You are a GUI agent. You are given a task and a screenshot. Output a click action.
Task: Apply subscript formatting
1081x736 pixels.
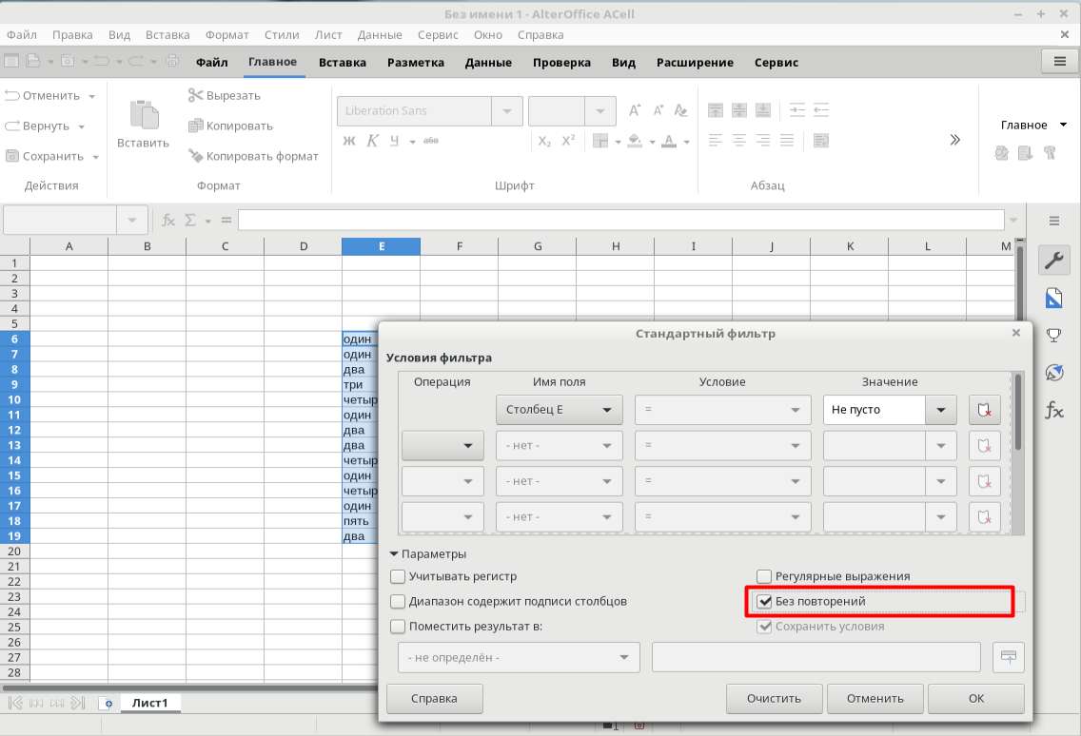[x=544, y=141]
